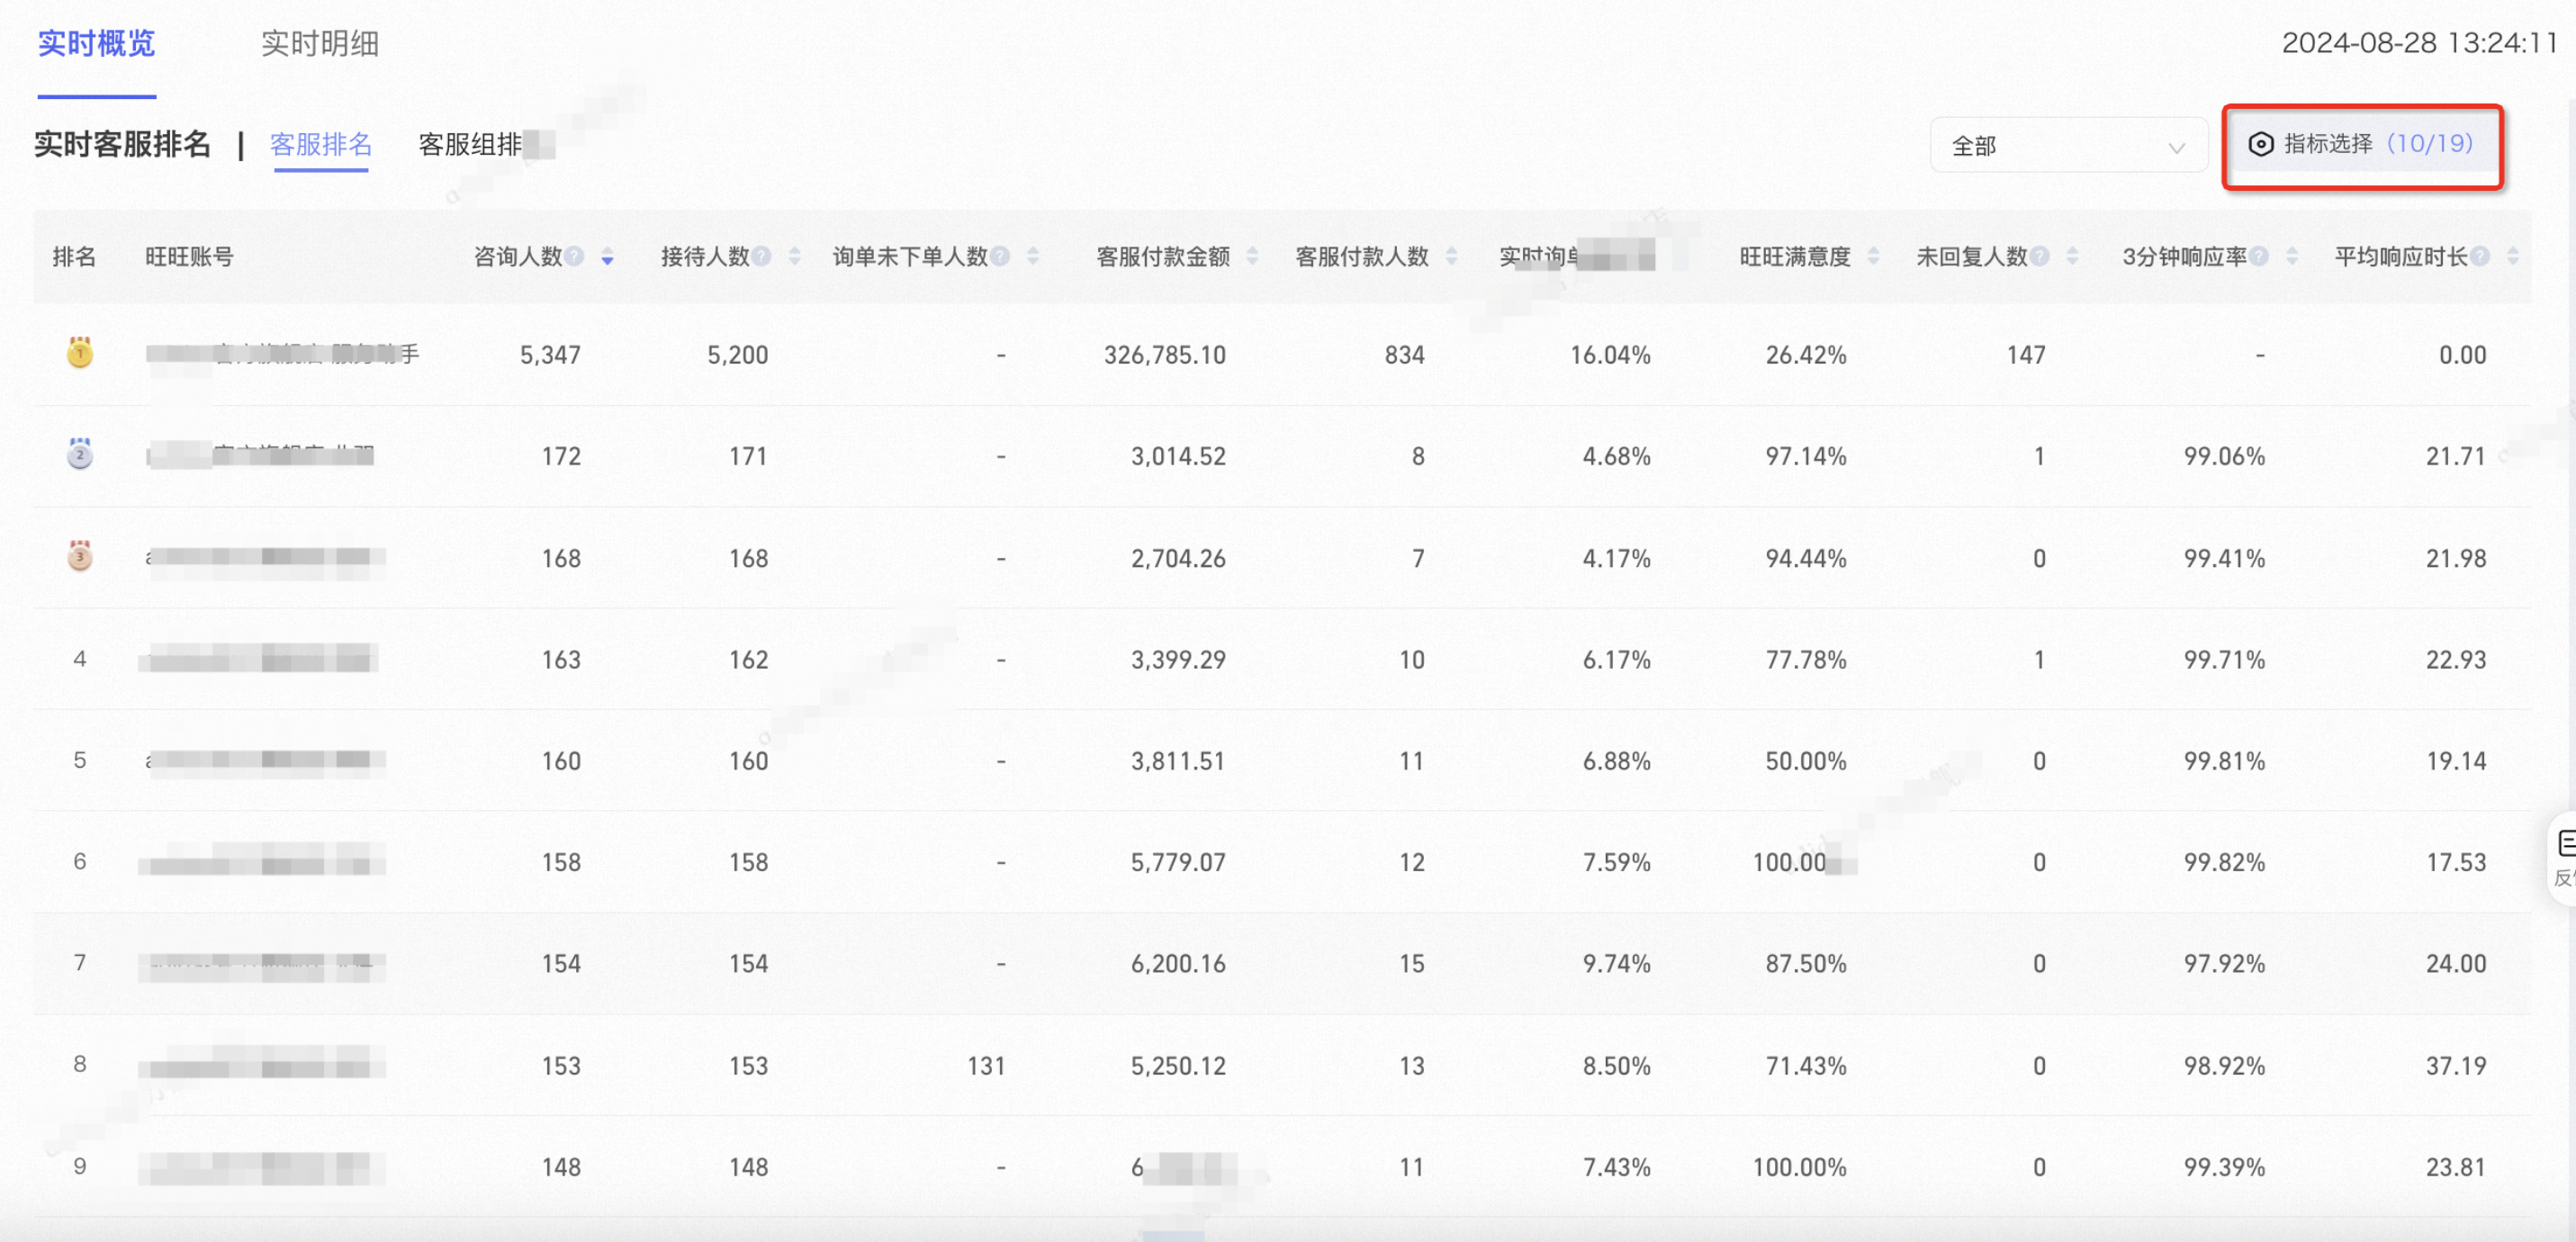Sort by 询单未下单人数 column arrows
The image size is (2576, 1242).
(1033, 258)
